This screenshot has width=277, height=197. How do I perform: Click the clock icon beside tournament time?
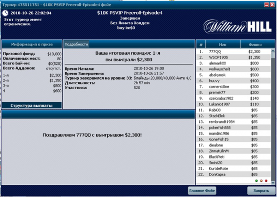(6, 13)
